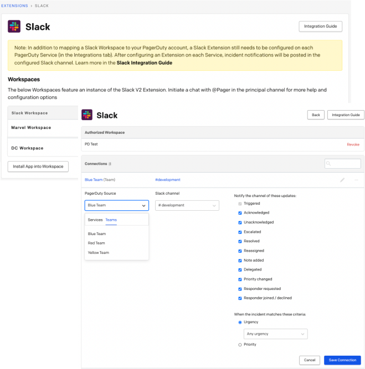
Task: Disable the Priority changed checkbox
Action: [x=240, y=279]
